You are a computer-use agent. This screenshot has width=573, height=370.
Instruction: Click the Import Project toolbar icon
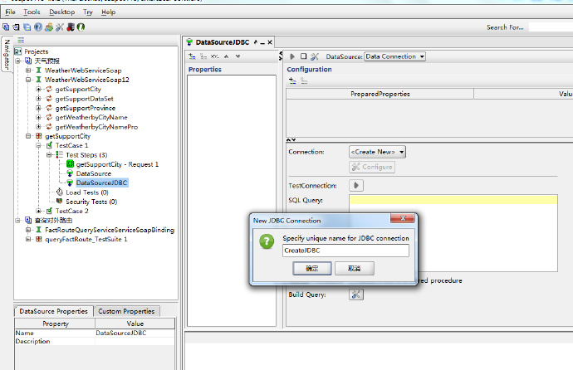coord(16,27)
